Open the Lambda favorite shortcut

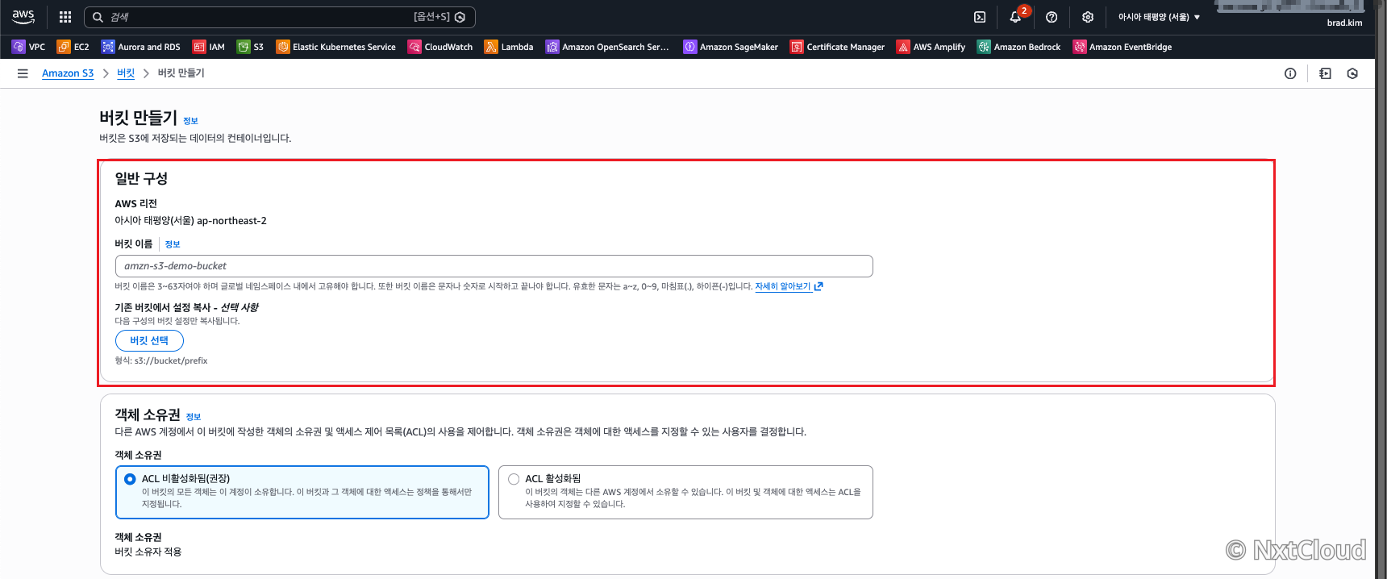coord(509,47)
